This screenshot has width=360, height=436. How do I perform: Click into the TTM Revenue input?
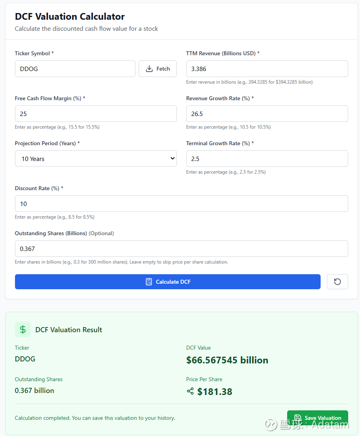pos(267,69)
